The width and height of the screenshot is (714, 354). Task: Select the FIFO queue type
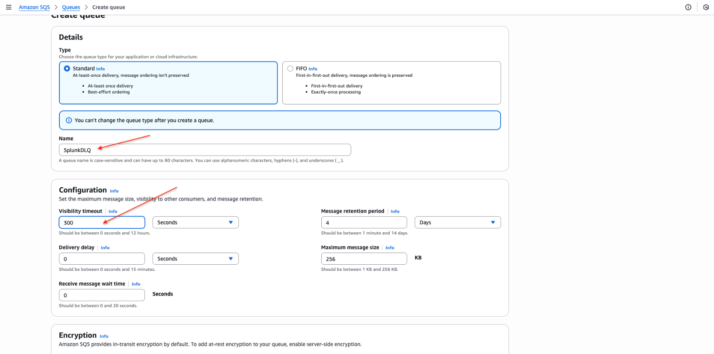click(290, 68)
